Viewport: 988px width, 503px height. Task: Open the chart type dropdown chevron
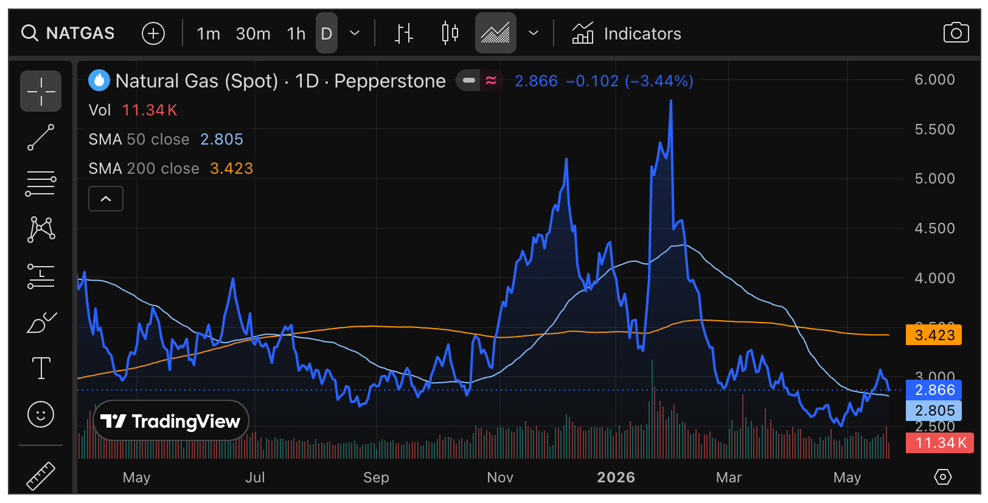click(534, 33)
